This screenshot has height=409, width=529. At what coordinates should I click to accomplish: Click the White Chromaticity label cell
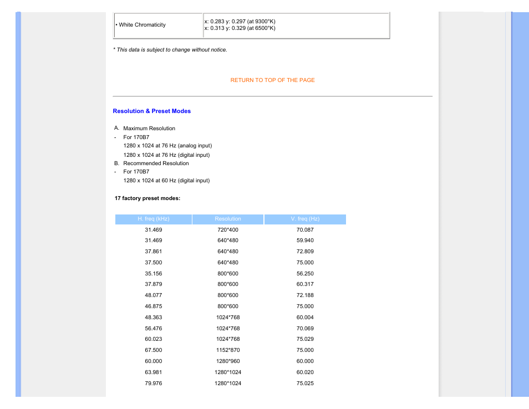(159, 25)
